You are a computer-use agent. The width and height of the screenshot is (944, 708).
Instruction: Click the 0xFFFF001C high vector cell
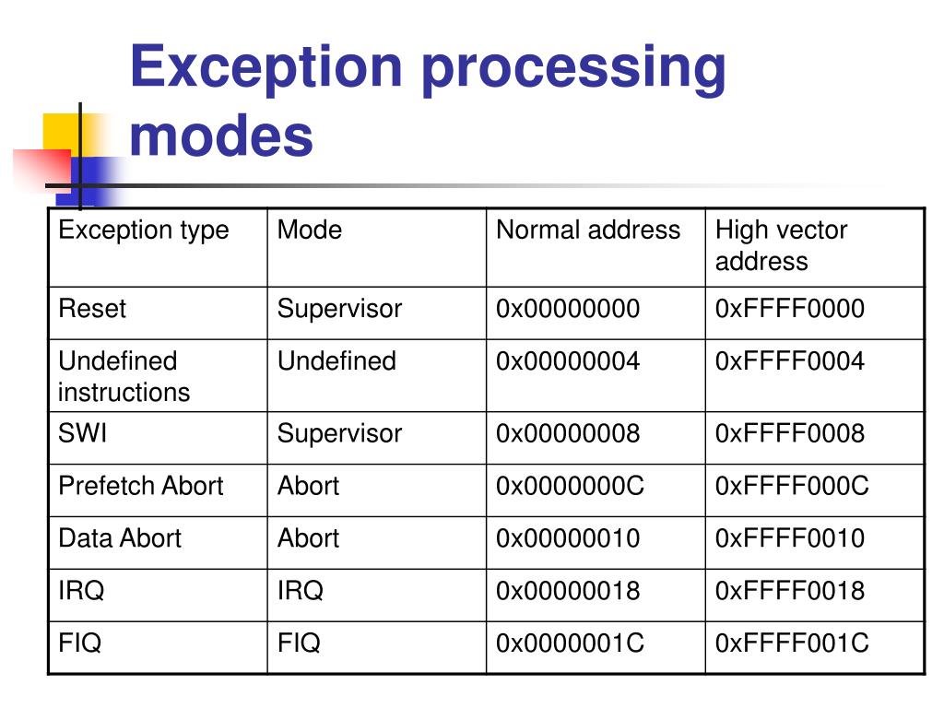pyautogui.click(x=815, y=647)
